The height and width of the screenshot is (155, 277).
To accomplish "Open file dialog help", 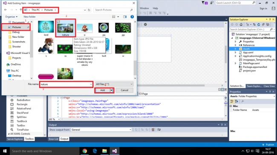I will (132, 17).
